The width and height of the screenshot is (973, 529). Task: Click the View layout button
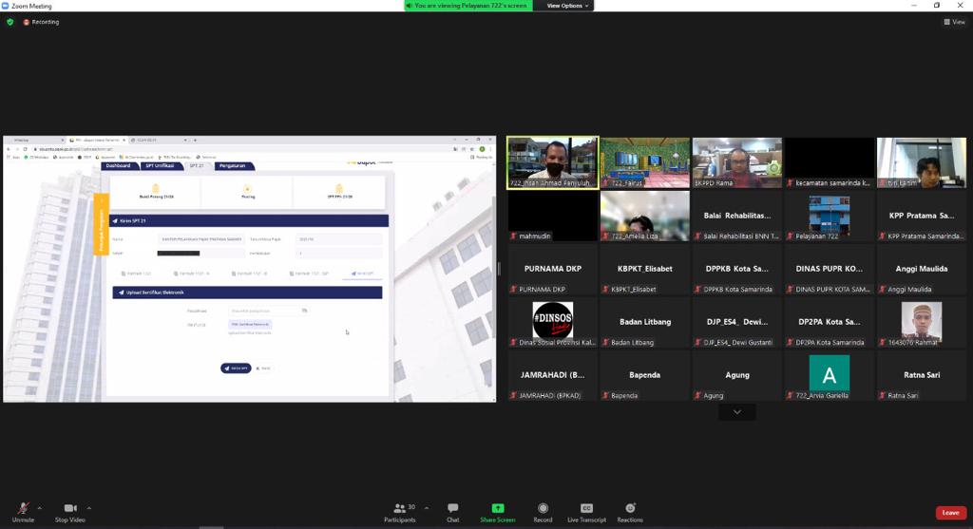coord(952,22)
